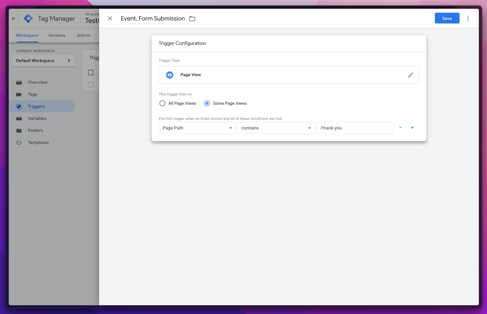Click the pencil to edit trigger type

(x=411, y=75)
